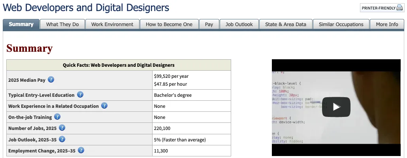Screen dimensions: 407x158
Task: Open the How to Become One tab
Action: (169, 24)
